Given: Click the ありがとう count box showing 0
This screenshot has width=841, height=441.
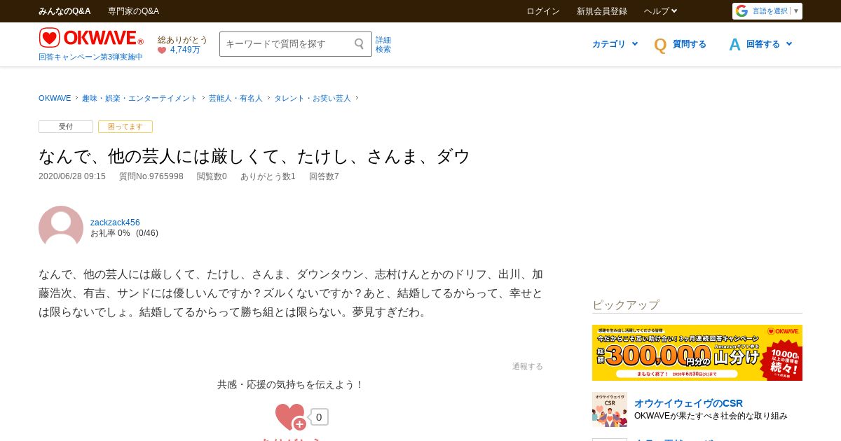Looking at the screenshot, I should (x=319, y=417).
